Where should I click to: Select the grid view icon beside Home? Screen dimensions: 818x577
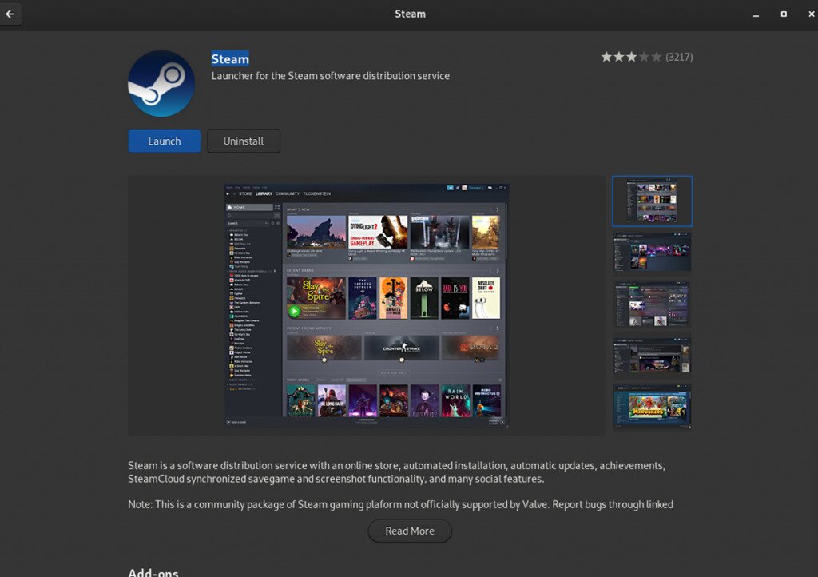276,206
